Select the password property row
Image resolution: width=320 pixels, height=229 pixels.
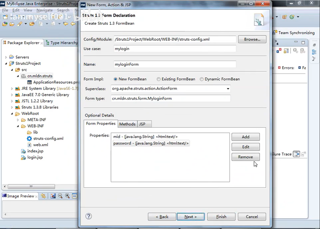click(x=151, y=143)
